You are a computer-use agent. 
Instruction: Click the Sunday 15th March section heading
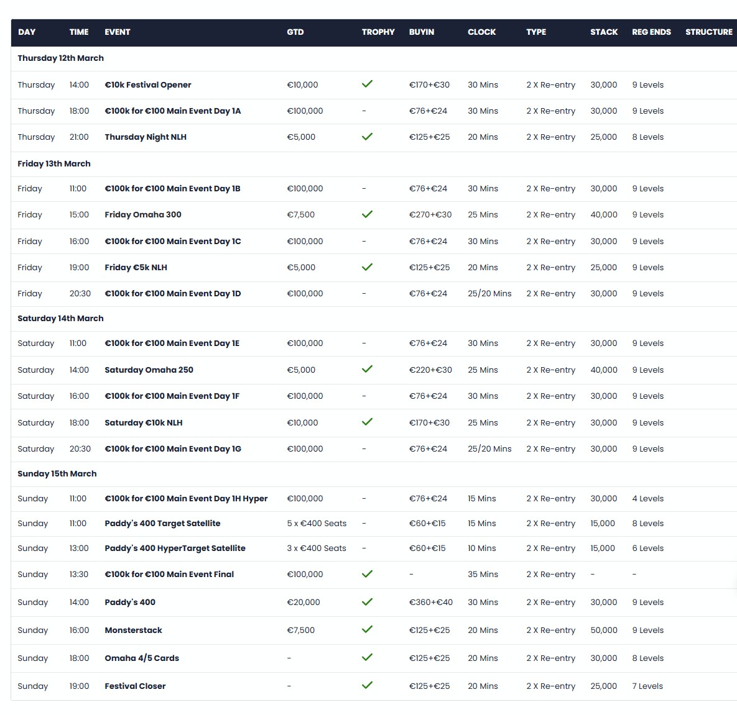click(x=57, y=474)
